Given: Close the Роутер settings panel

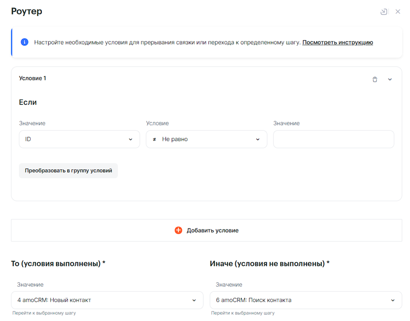Looking at the screenshot, I should point(398,12).
